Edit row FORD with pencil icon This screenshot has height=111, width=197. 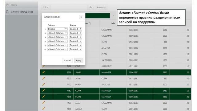(43, 84)
